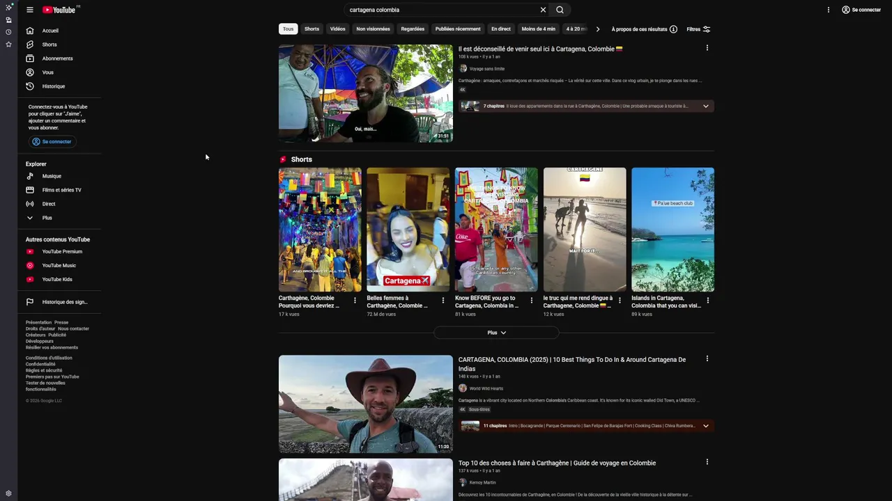Select the Non visionnées chip
This screenshot has width=892, height=501.
pos(373,29)
